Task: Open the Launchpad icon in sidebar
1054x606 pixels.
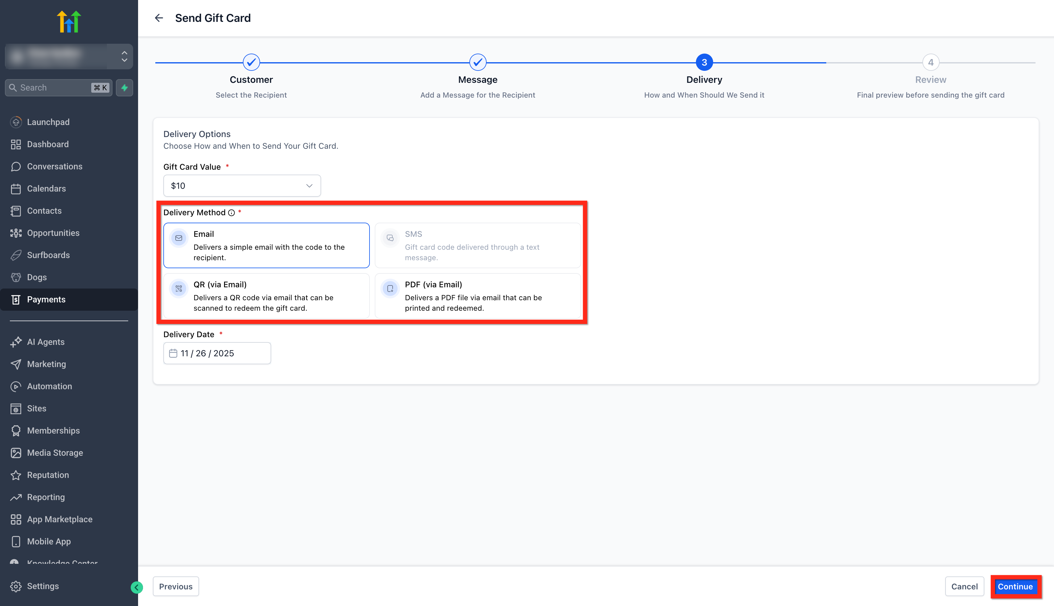Action: pyautogui.click(x=16, y=122)
